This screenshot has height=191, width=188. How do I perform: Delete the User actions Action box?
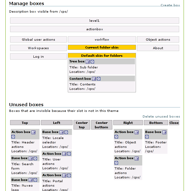click(69, 154)
